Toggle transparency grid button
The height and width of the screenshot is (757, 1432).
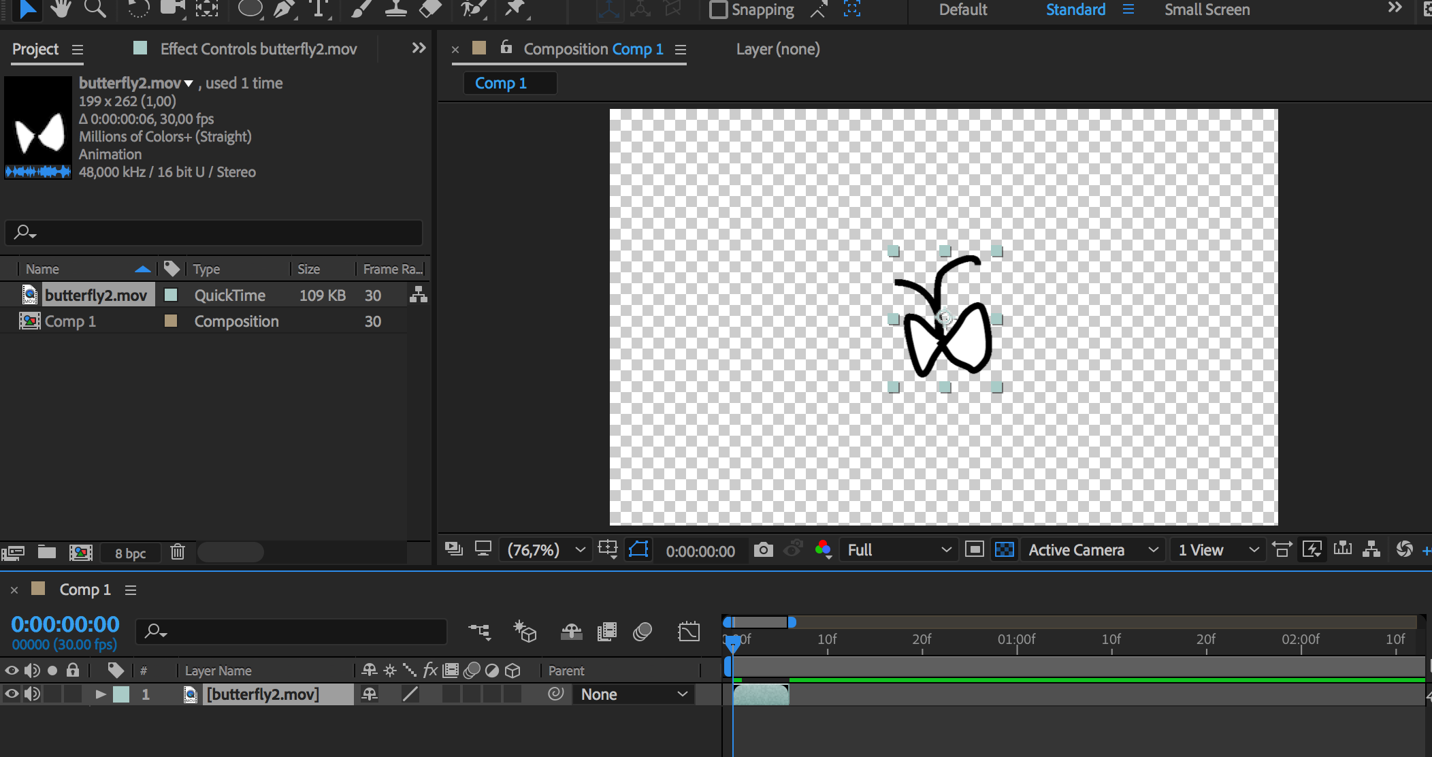pos(1005,549)
